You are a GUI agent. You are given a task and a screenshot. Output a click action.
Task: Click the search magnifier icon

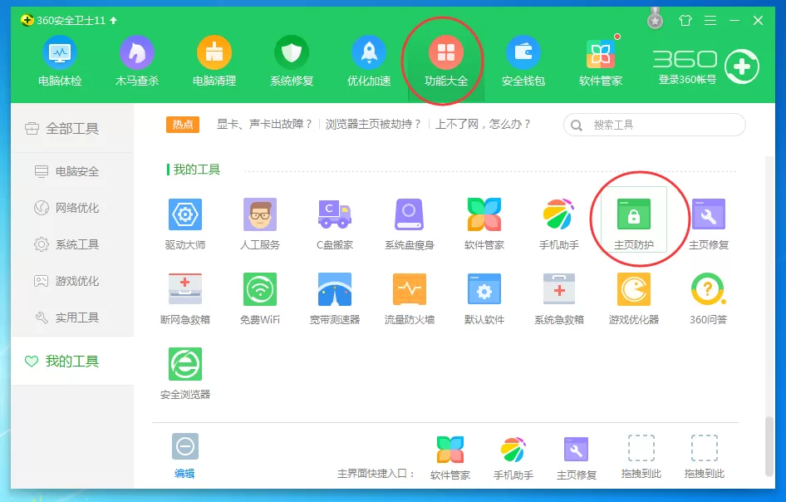(x=577, y=125)
